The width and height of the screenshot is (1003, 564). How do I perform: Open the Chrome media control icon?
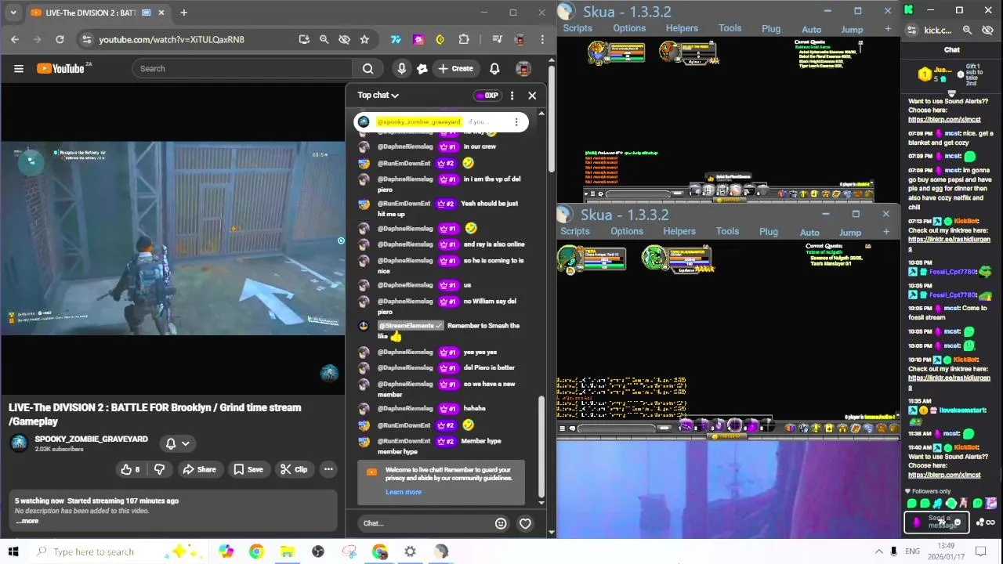pos(498,39)
